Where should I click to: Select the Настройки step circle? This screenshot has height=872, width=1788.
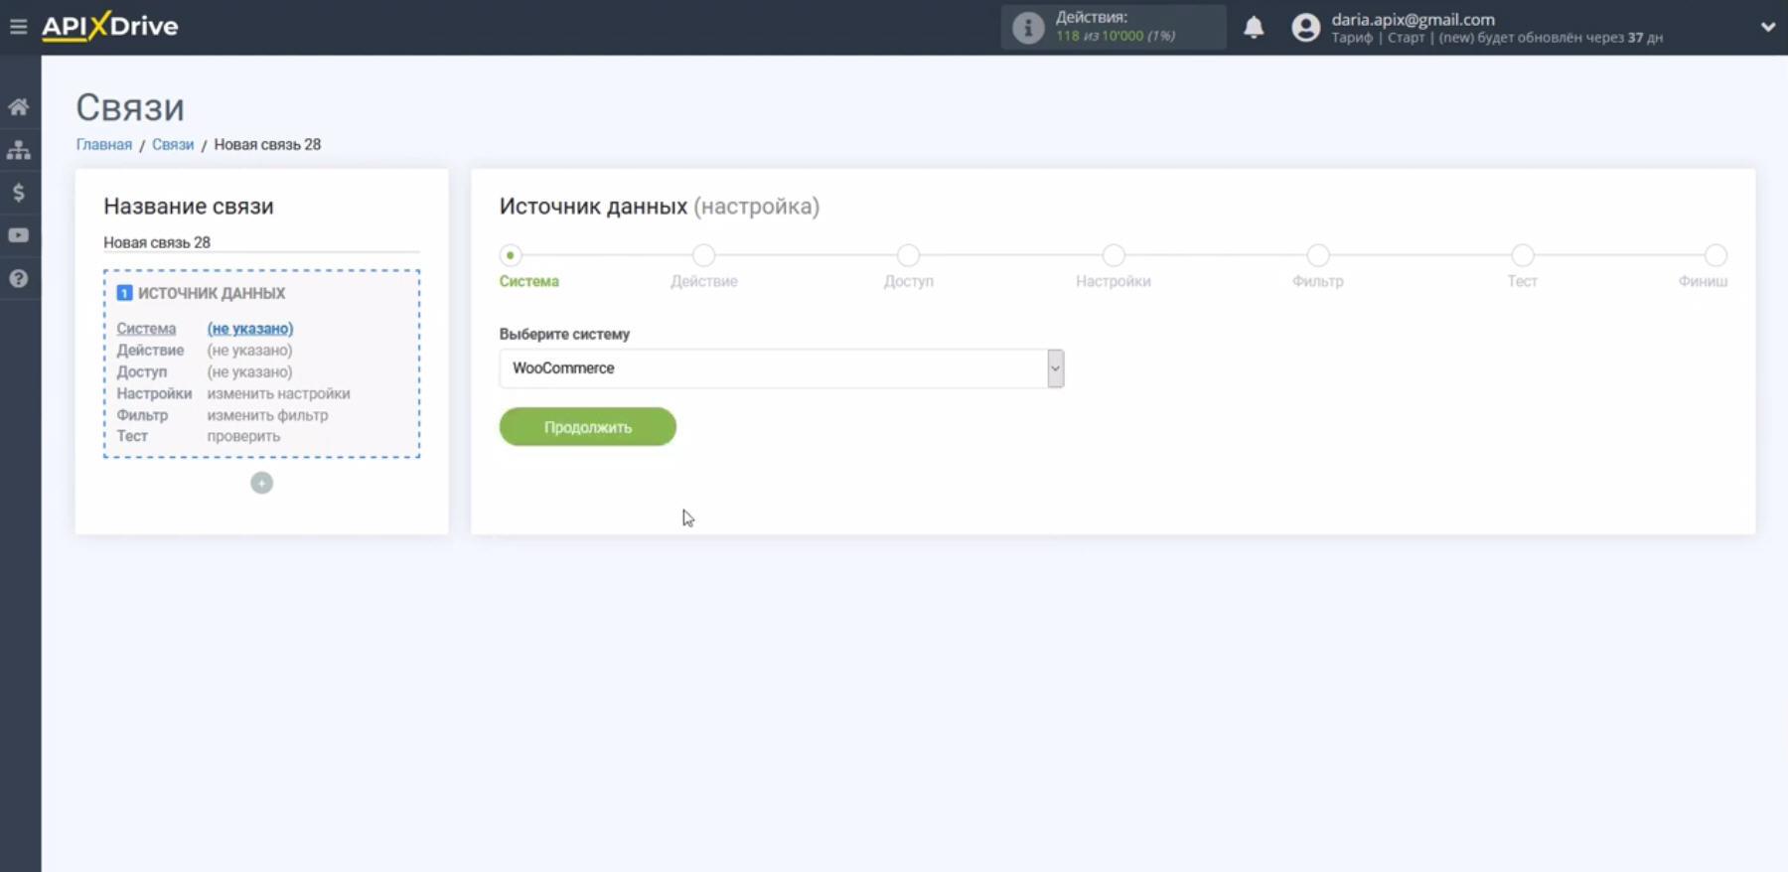click(x=1114, y=255)
